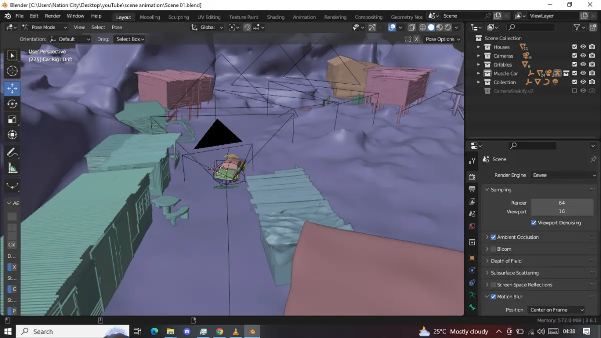601x338 pixels.
Task: Select the Annotate tool
Action: click(12, 152)
